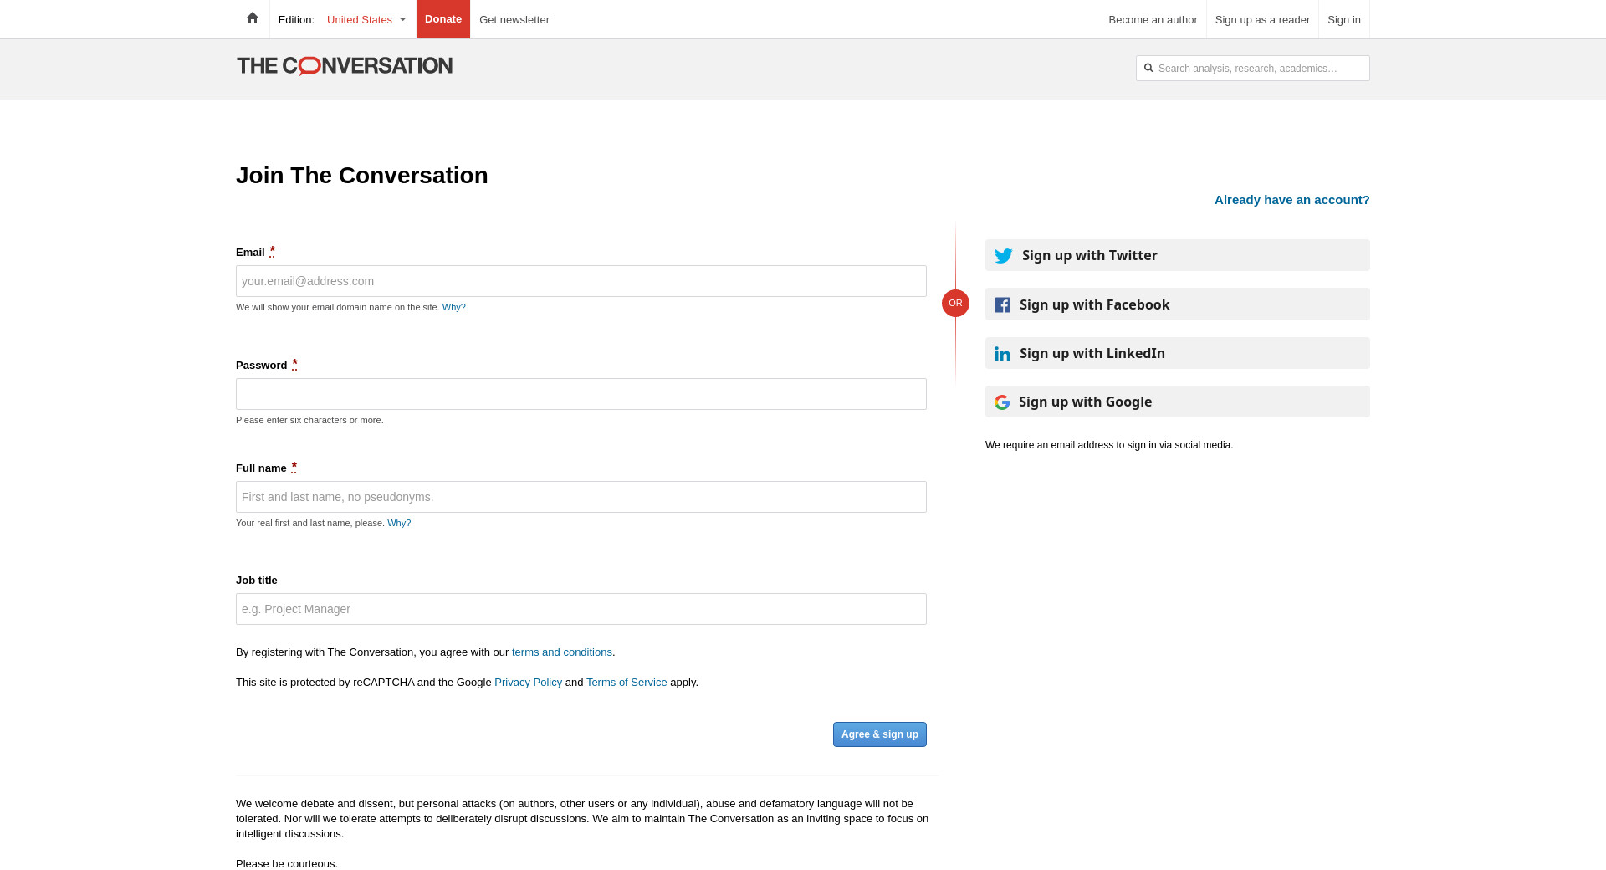
Task: Focus the Email input field
Action: coord(581,281)
